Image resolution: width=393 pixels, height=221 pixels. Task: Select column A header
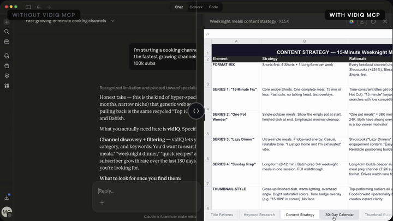point(236,41)
